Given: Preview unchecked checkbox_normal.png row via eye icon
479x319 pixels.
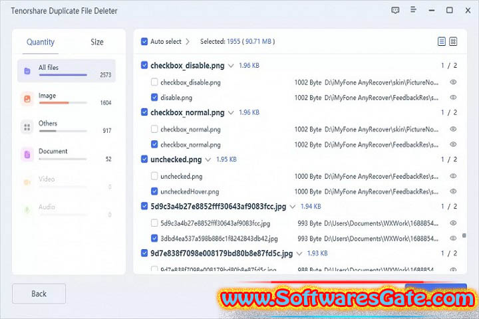Looking at the screenshot, I should [453, 129].
